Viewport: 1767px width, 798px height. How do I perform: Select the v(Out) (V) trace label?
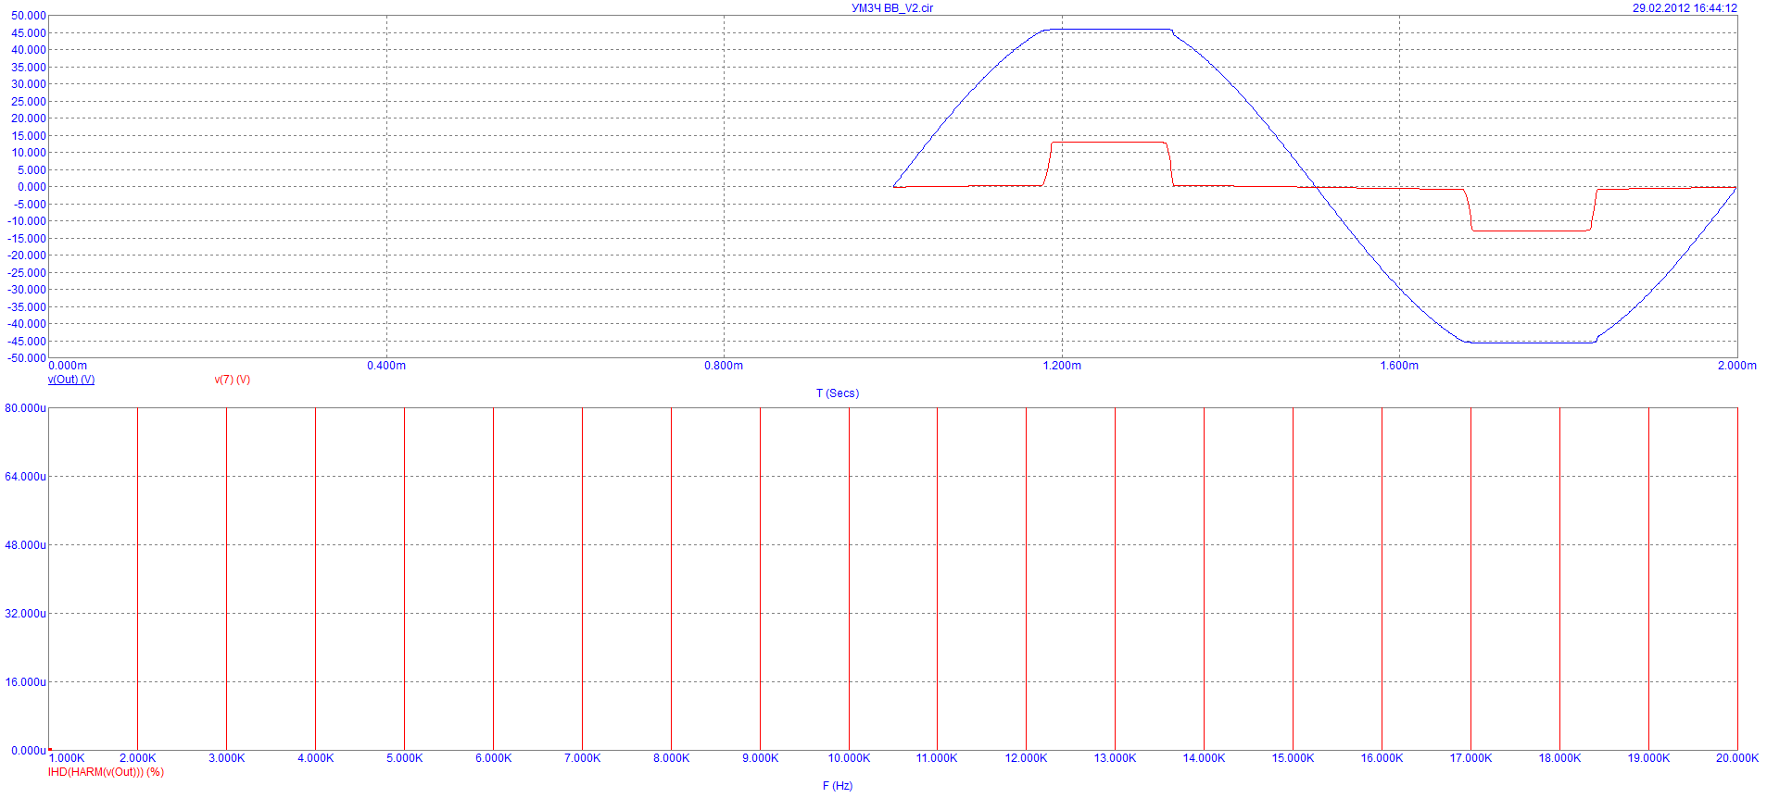[71, 380]
